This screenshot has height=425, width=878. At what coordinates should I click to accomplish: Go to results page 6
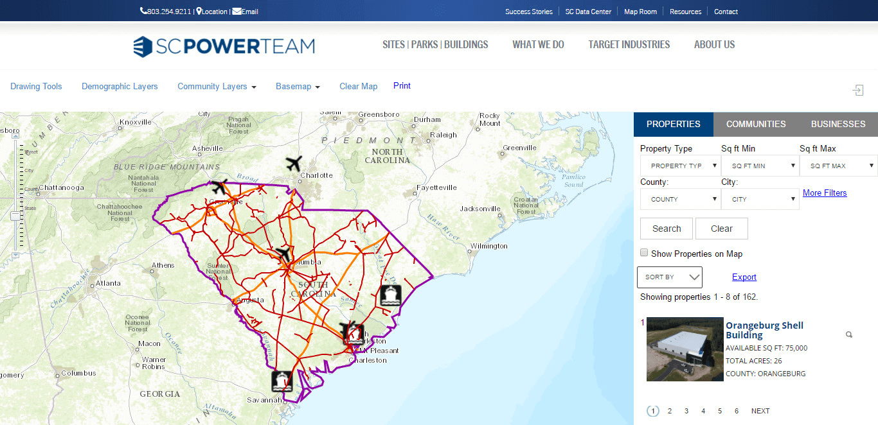pos(737,411)
